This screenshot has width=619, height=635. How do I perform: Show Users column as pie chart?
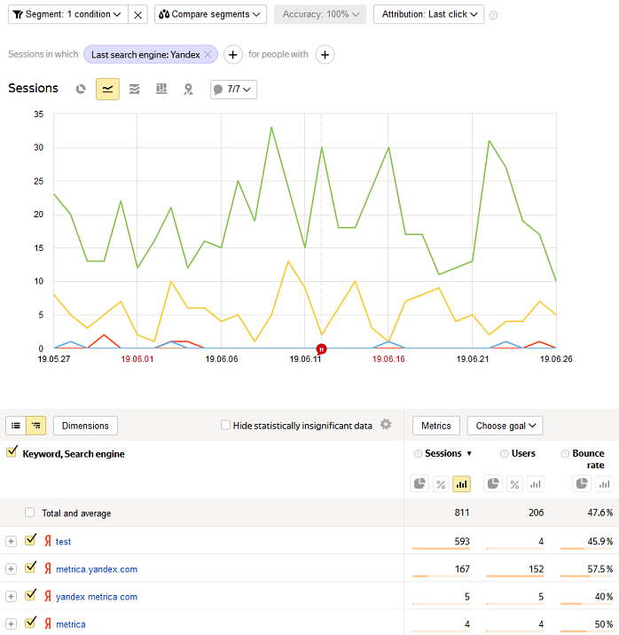click(493, 483)
